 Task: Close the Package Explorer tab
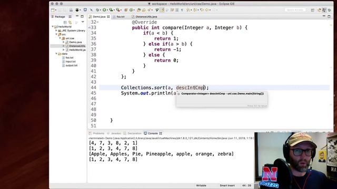[x=70, y=16]
